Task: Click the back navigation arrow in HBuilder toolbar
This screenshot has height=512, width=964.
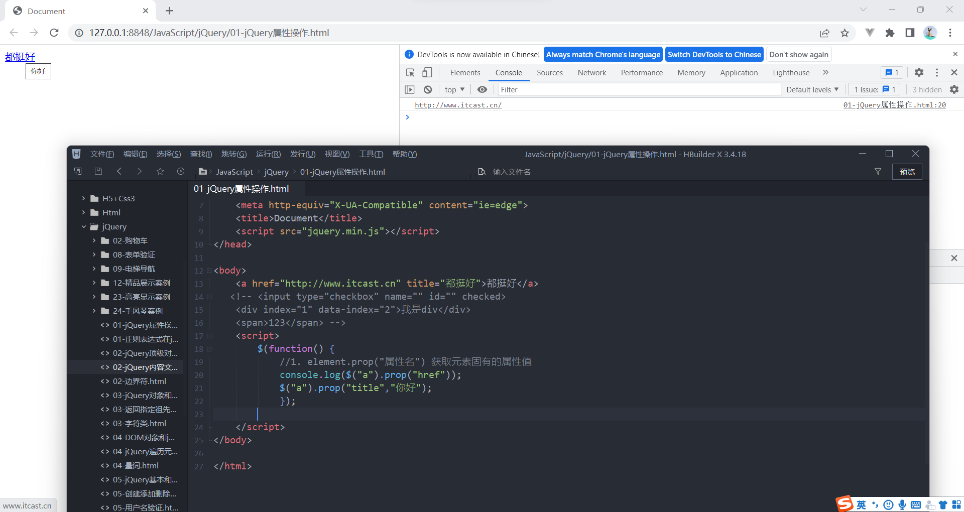Action: point(119,171)
